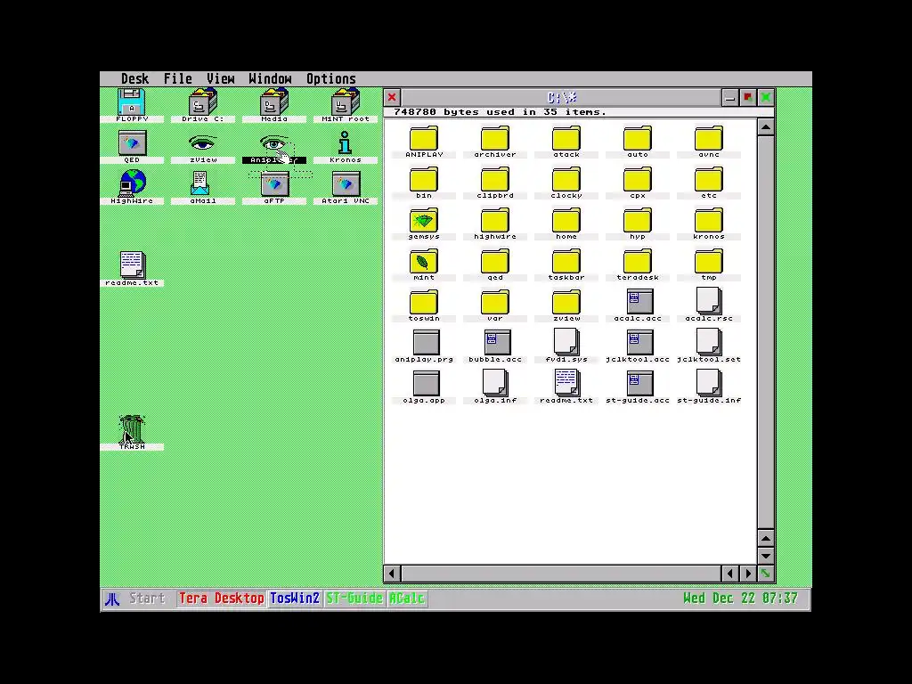Switch to TosWin2 in taskbar
This screenshot has height=684, width=912.
[294, 598]
